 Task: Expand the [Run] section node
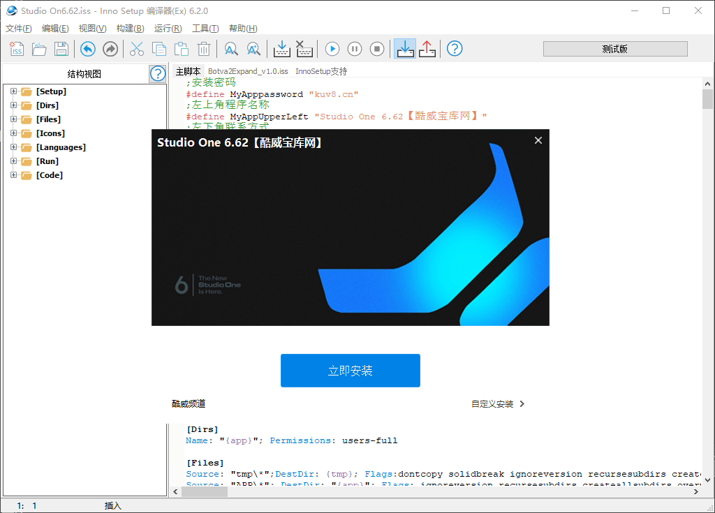14,161
